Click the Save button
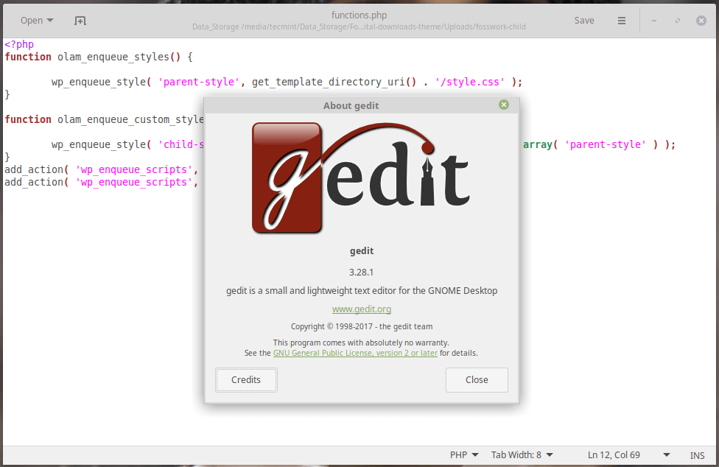Image resolution: width=719 pixels, height=467 pixels. point(584,21)
